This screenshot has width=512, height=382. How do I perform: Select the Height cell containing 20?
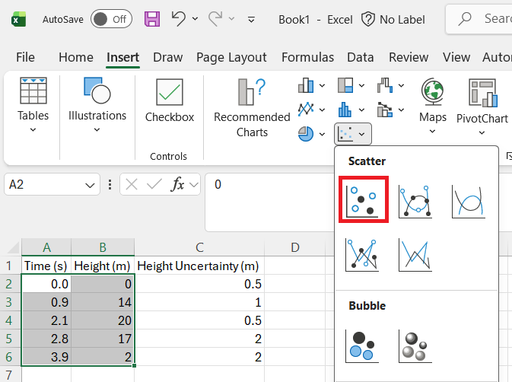pos(103,320)
